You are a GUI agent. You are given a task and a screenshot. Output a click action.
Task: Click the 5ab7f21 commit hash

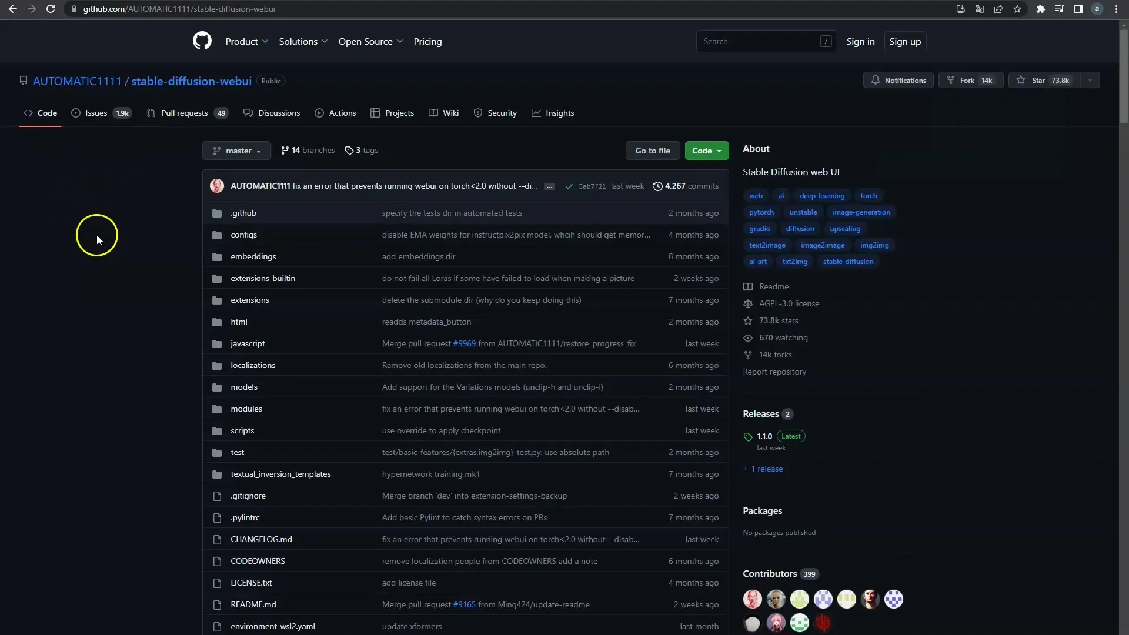click(592, 186)
